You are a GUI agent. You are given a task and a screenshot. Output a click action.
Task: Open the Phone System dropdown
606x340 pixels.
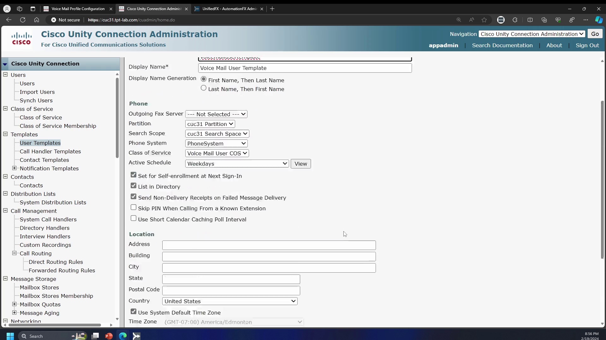(216, 143)
